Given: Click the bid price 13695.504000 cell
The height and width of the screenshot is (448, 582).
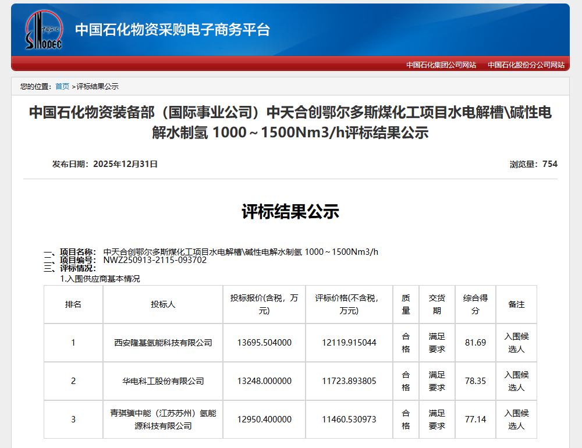Looking at the screenshot, I should [x=264, y=343].
